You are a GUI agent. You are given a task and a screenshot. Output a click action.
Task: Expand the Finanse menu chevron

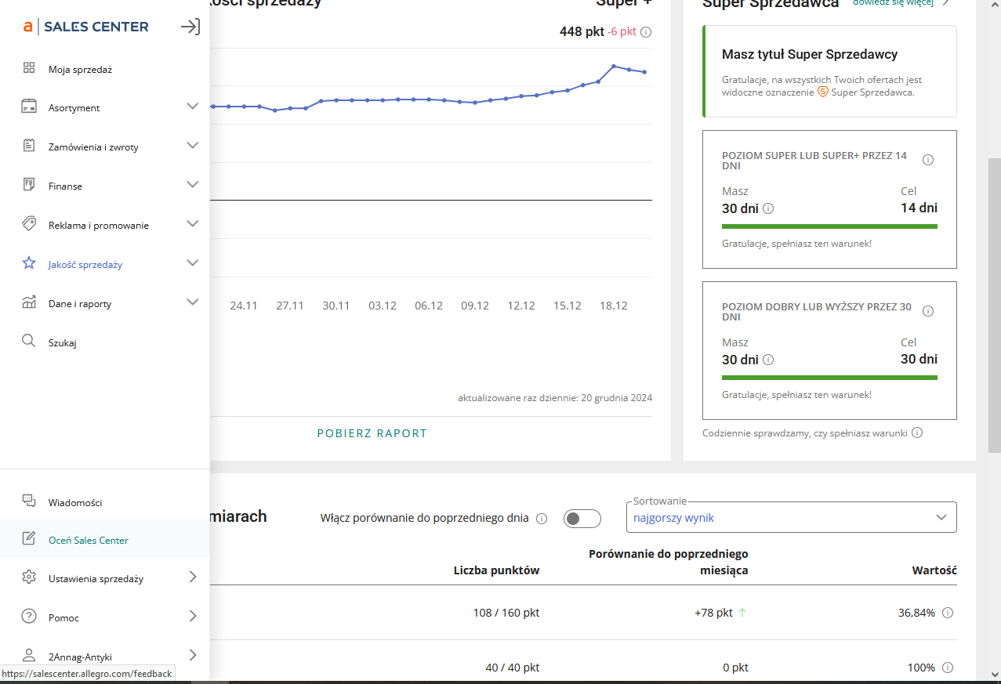192,185
